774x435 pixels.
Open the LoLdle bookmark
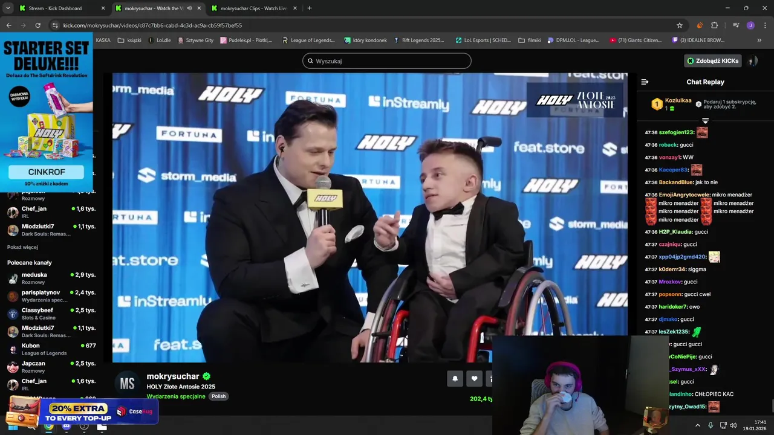tap(160, 40)
